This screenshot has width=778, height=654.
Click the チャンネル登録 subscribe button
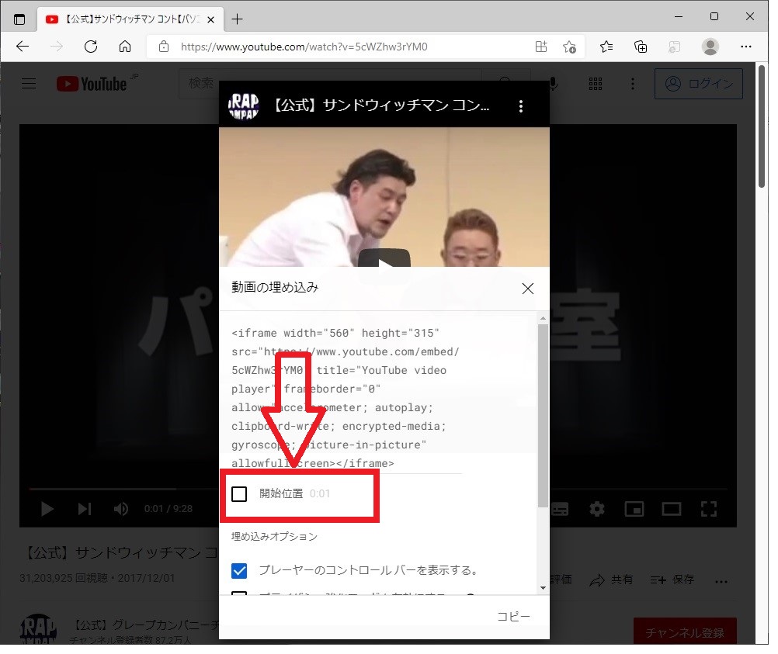coord(685,632)
